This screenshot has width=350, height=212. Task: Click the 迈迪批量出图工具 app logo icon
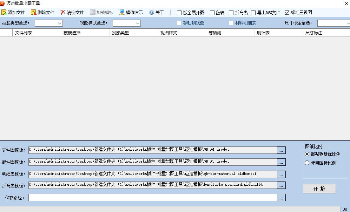coord(2,4)
